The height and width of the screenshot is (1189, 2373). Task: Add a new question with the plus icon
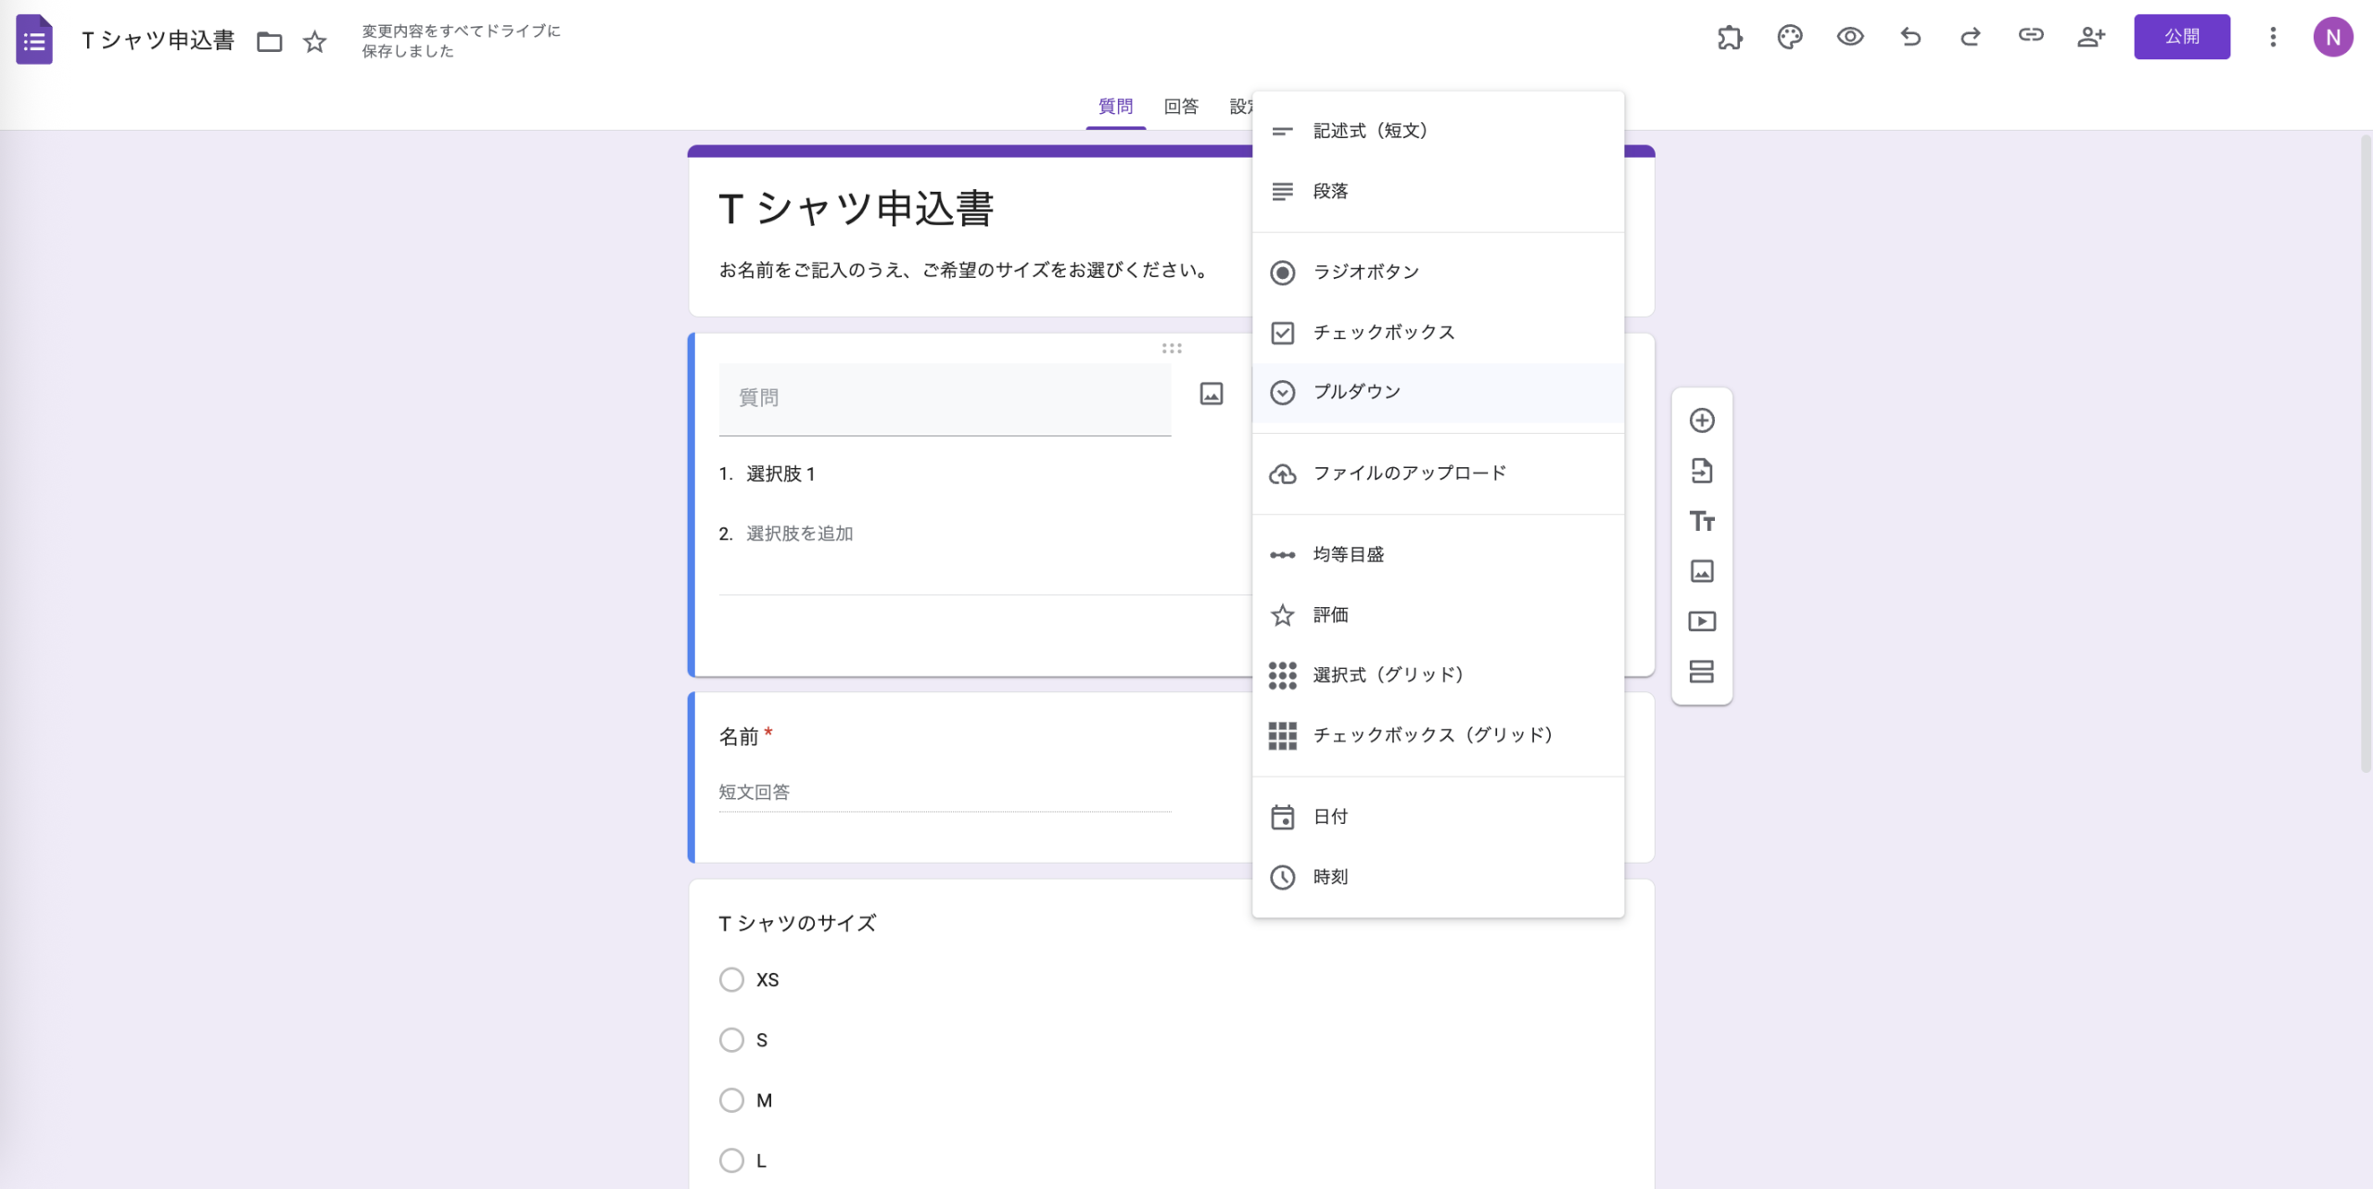[x=1702, y=420]
